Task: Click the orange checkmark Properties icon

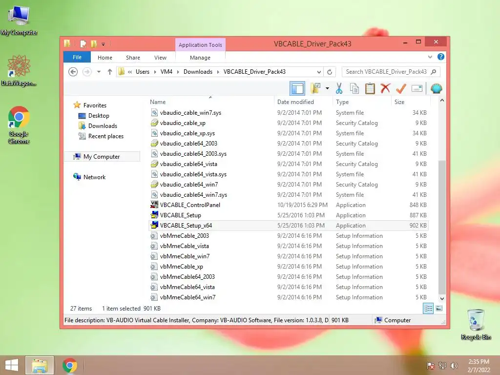Action: coord(401,88)
